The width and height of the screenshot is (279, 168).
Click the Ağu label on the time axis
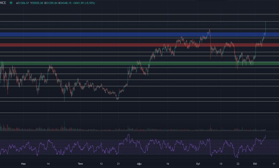coord(139,164)
